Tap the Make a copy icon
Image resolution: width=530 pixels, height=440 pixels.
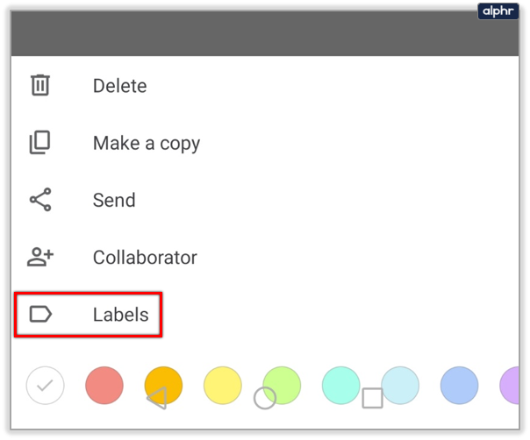pyautogui.click(x=40, y=143)
